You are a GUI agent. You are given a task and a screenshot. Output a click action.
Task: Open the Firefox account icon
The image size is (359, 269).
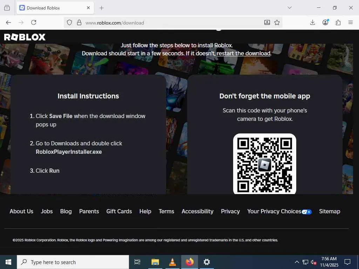pos(325,22)
